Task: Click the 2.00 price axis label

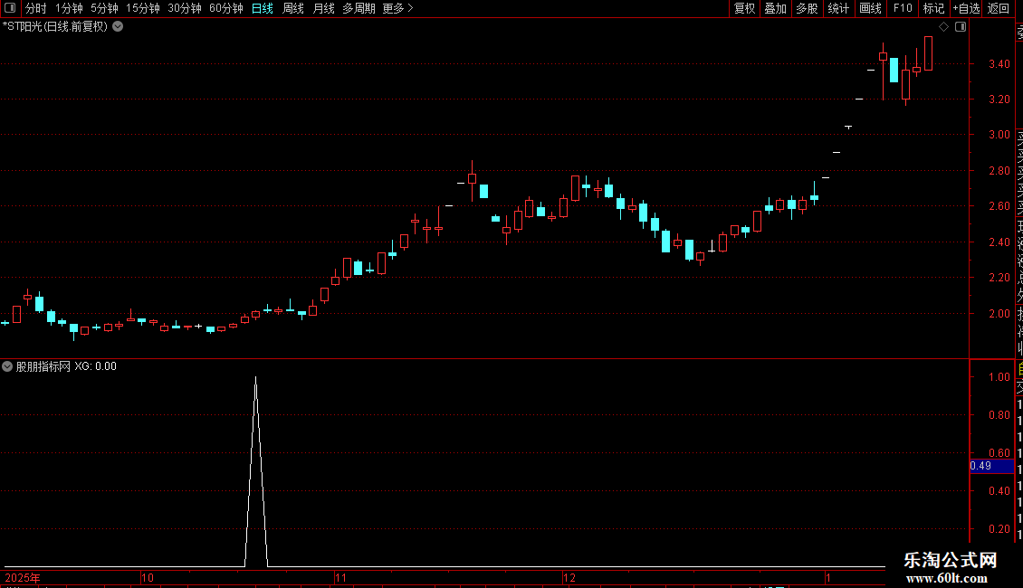Action: click(x=999, y=314)
